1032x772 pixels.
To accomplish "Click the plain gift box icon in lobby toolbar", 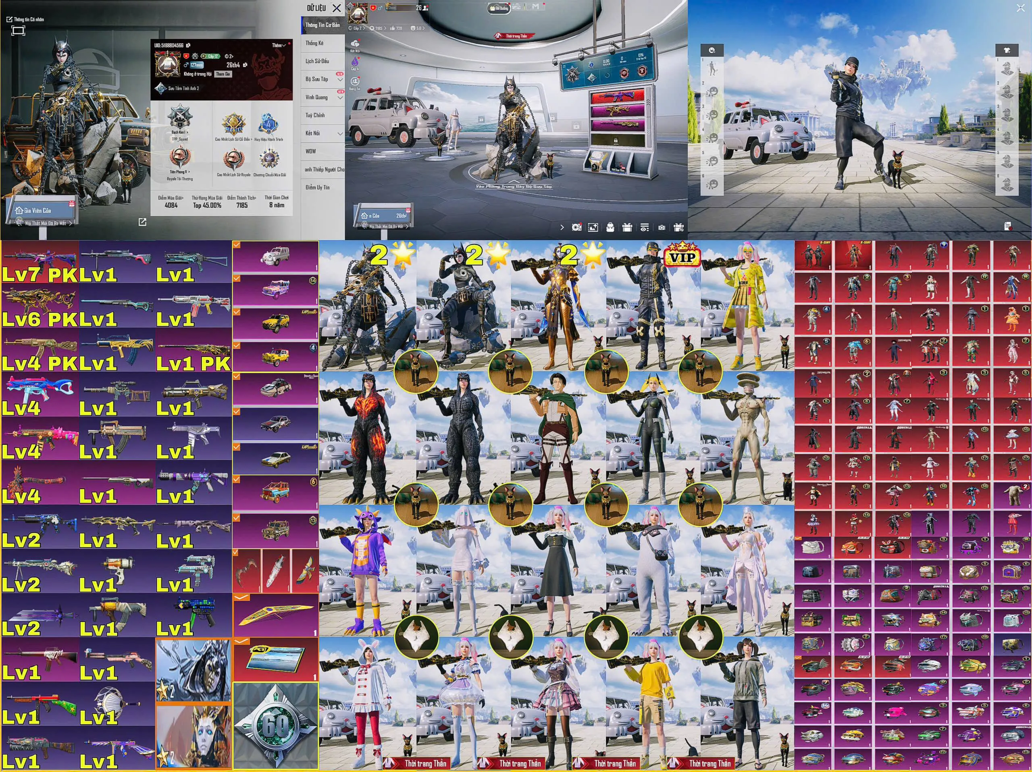I will pyautogui.click(x=627, y=227).
